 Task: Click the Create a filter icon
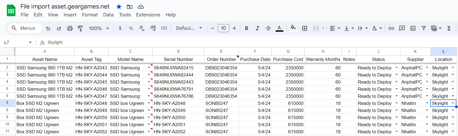point(424,28)
